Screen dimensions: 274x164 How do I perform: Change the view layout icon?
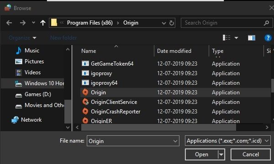click(x=227, y=38)
